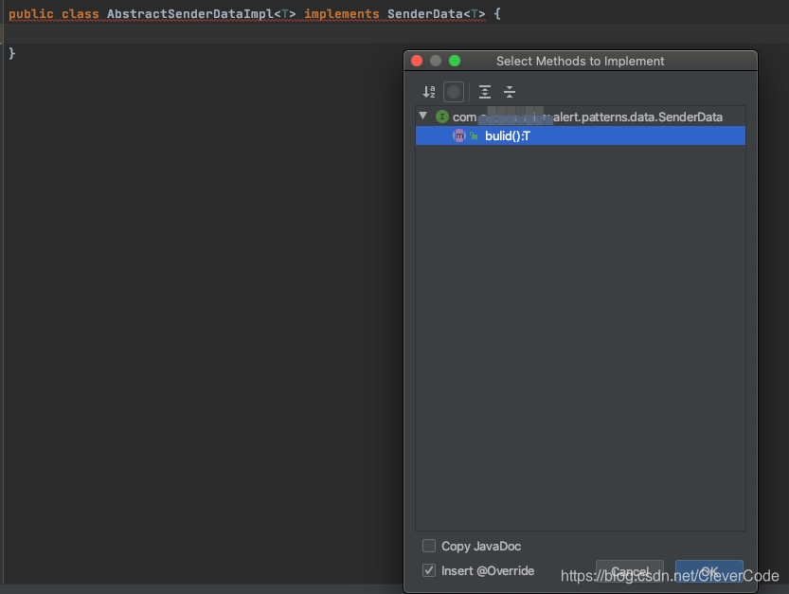This screenshot has width=789, height=594.
Task: Sort methods alphabetically icon
Action: click(429, 92)
